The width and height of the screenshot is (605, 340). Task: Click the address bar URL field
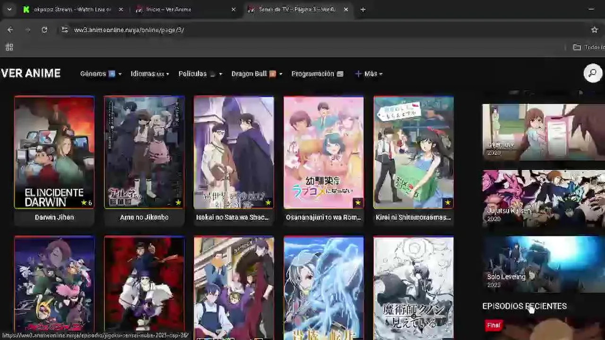326,30
